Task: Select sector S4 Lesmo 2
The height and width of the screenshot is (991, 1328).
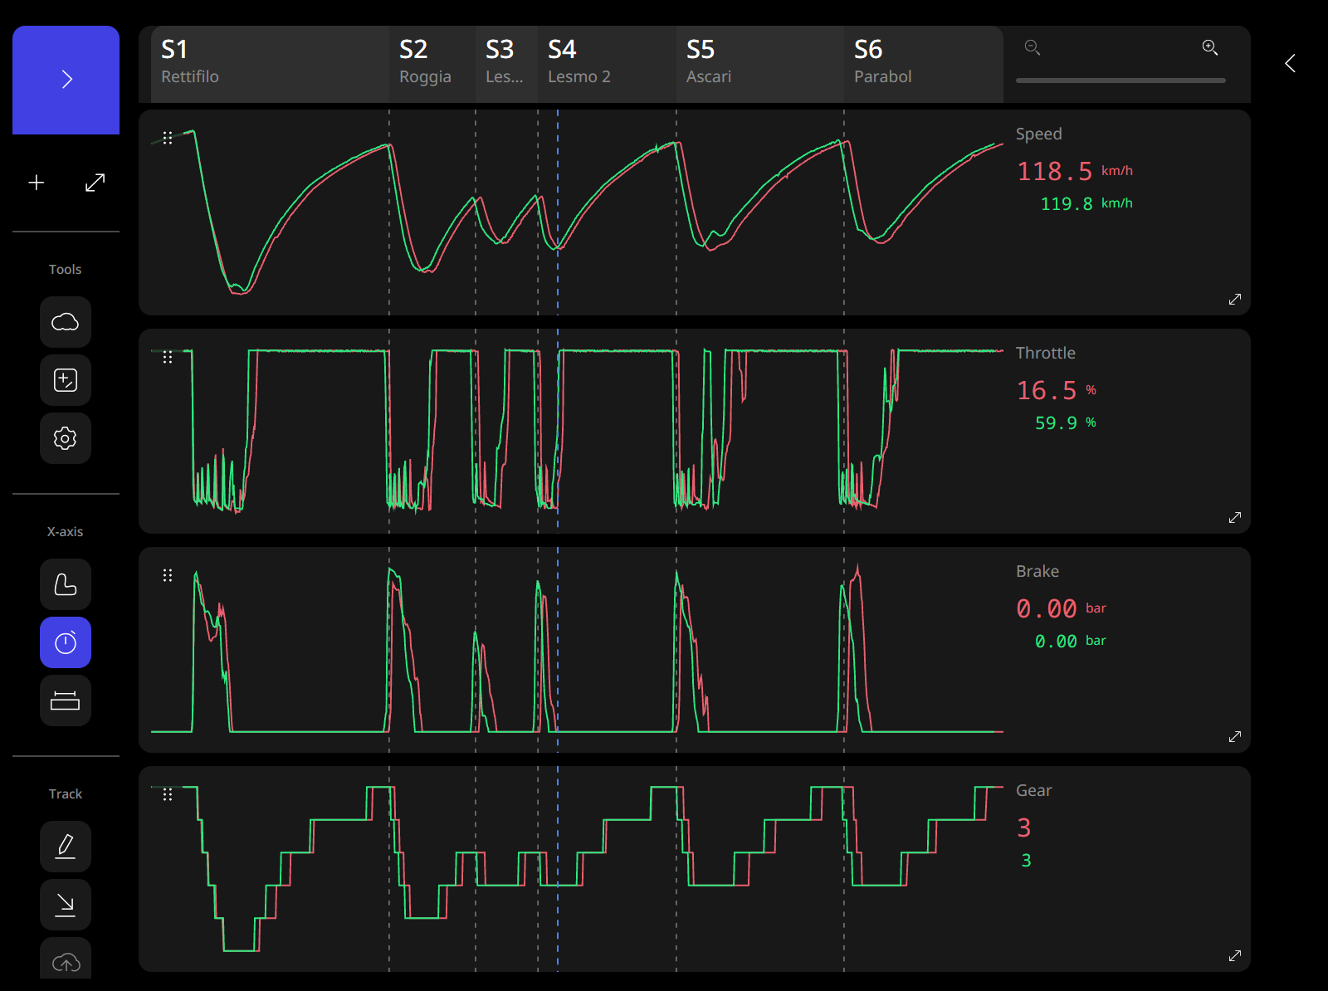Action: (x=607, y=64)
